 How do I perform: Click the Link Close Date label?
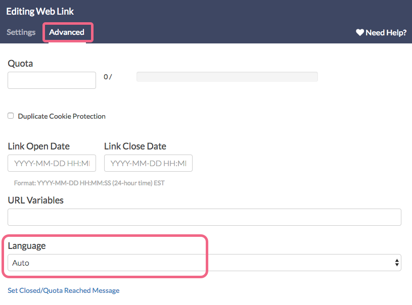(x=135, y=146)
